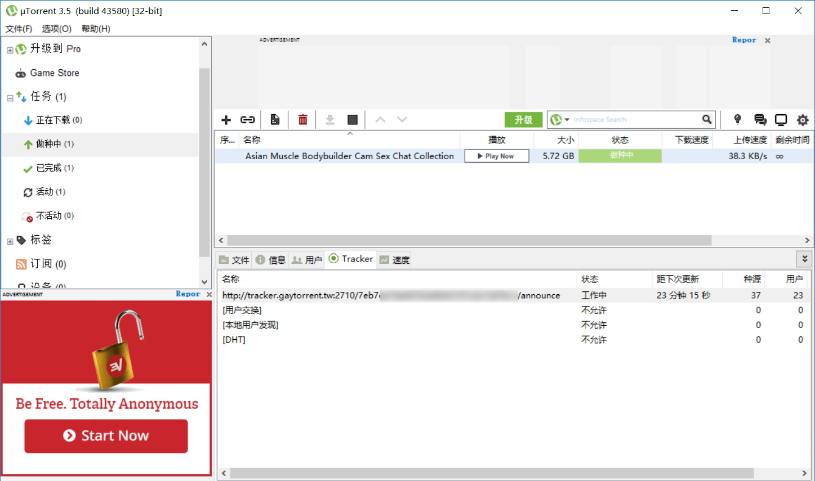Collapse the 任务 (1) tree node
The image size is (815, 481).
point(10,98)
